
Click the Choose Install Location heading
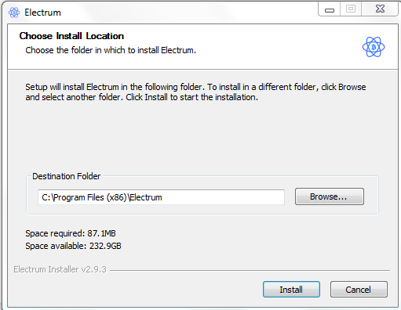pos(71,36)
